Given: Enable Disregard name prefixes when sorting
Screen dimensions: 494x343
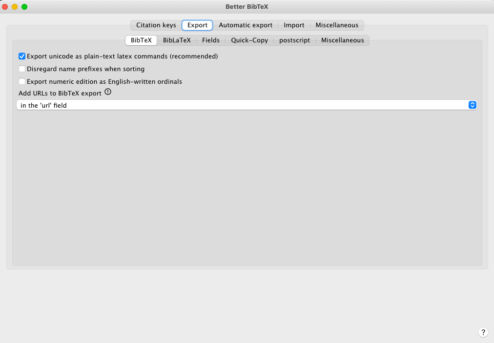Looking at the screenshot, I should (22, 69).
